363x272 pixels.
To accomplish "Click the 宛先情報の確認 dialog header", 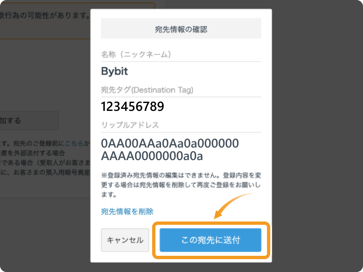I will pos(181,28).
